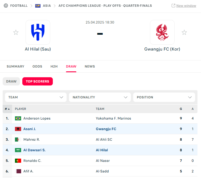Screen dimensions: 201x178
Task: Select the TOP SCORERS button
Action: point(38,81)
